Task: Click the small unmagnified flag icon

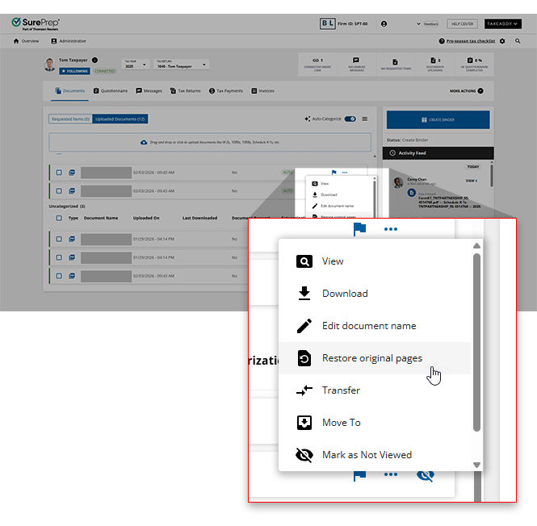Action: pos(334,173)
